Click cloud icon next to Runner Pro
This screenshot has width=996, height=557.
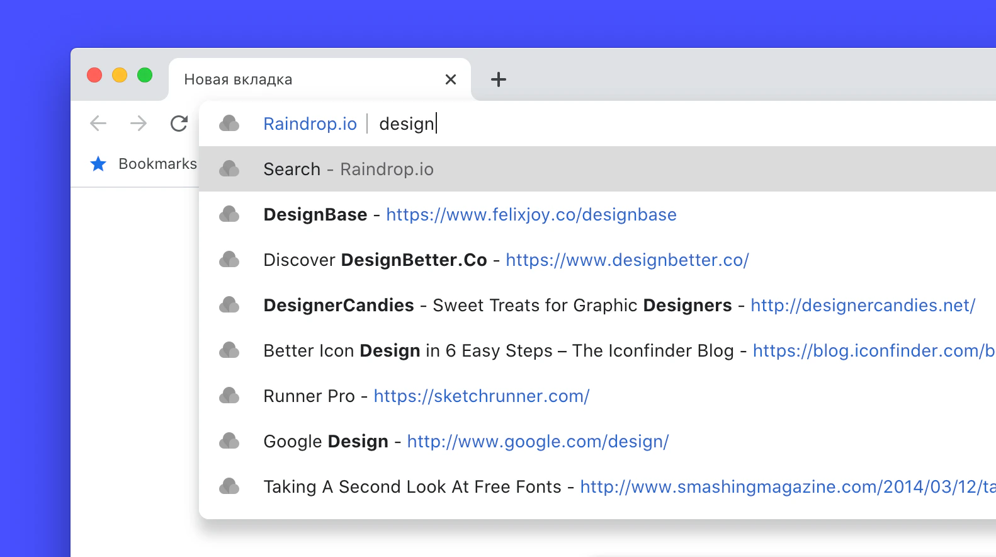[x=229, y=396]
